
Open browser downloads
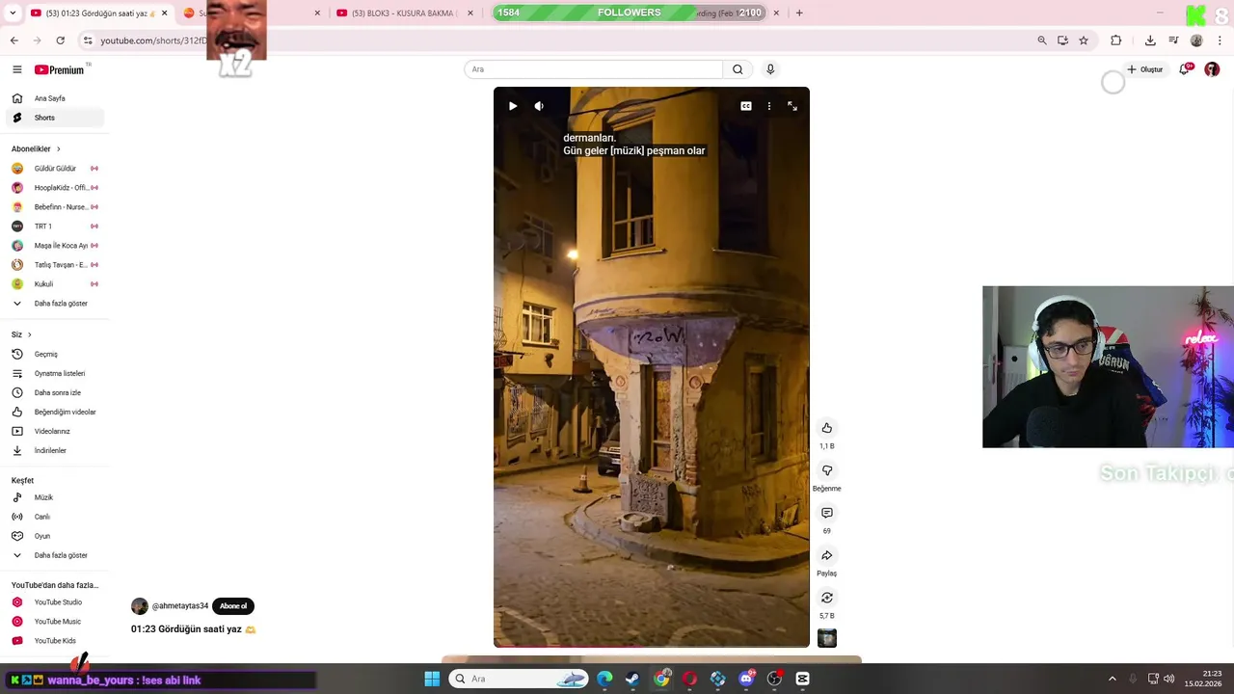1150,40
